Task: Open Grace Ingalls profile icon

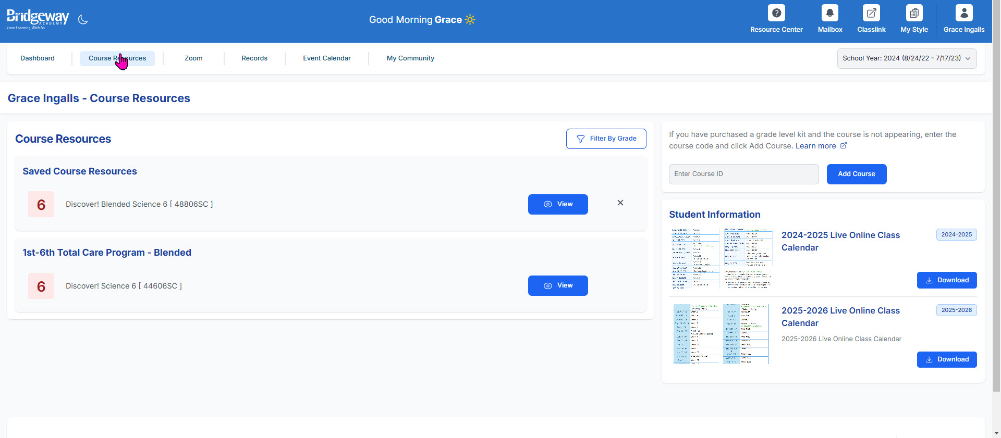Action: pyautogui.click(x=964, y=13)
